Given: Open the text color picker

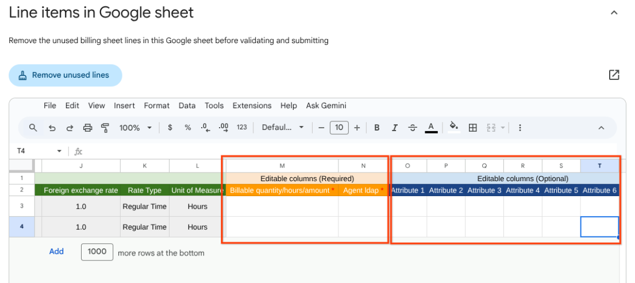Looking at the screenshot, I should pyautogui.click(x=432, y=128).
